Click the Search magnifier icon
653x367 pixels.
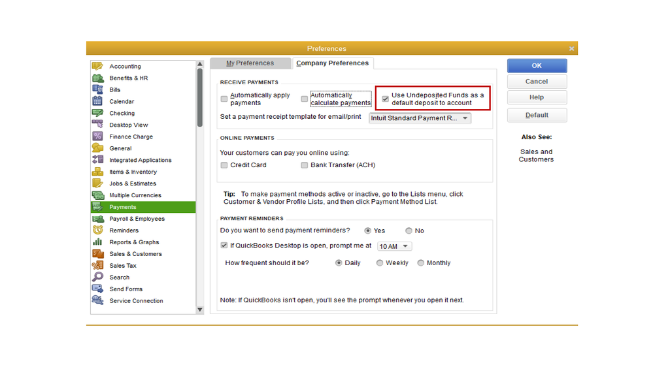(x=97, y=277)
